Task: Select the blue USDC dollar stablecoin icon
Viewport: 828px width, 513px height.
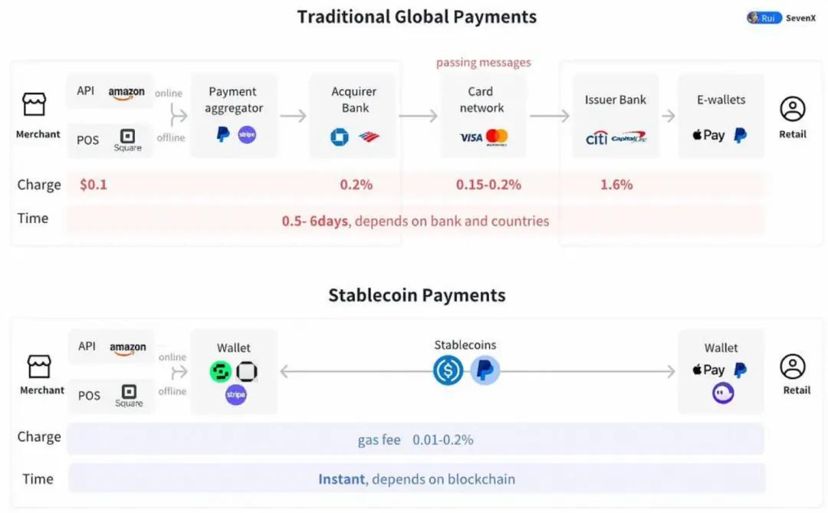Action: click(x=448, y=370)
